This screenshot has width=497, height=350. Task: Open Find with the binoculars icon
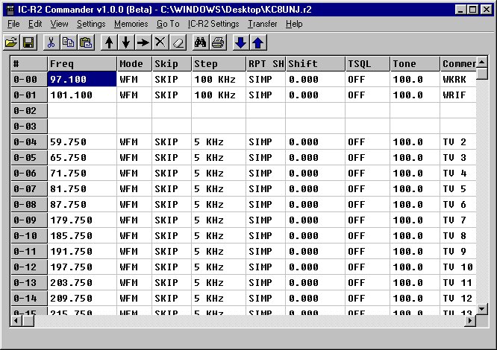[x=200, y=42]
